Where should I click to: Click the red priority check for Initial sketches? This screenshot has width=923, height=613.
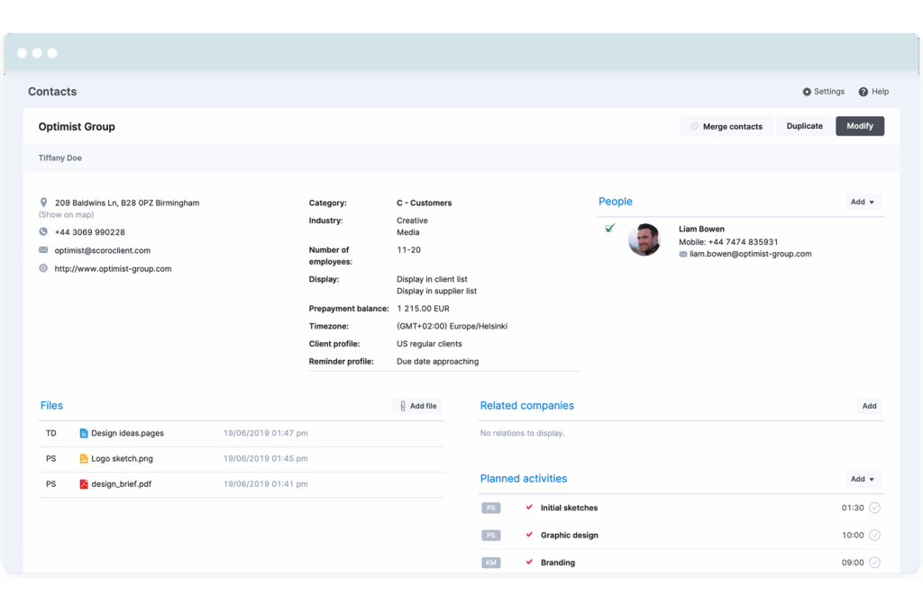[529, 507]
